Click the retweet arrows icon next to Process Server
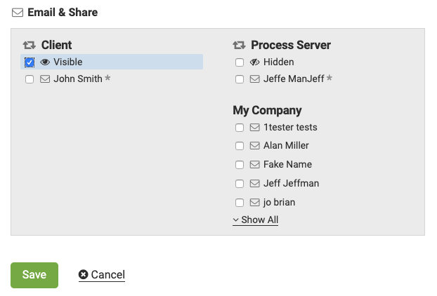Image resolution: width=437 pixels, height=296 pixels. pyautogui.click(x=240, y=45)
